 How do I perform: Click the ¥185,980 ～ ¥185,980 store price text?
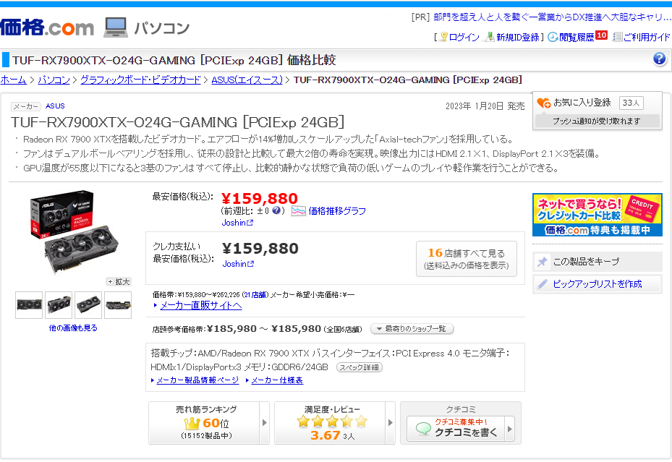[x=264, y=328]
